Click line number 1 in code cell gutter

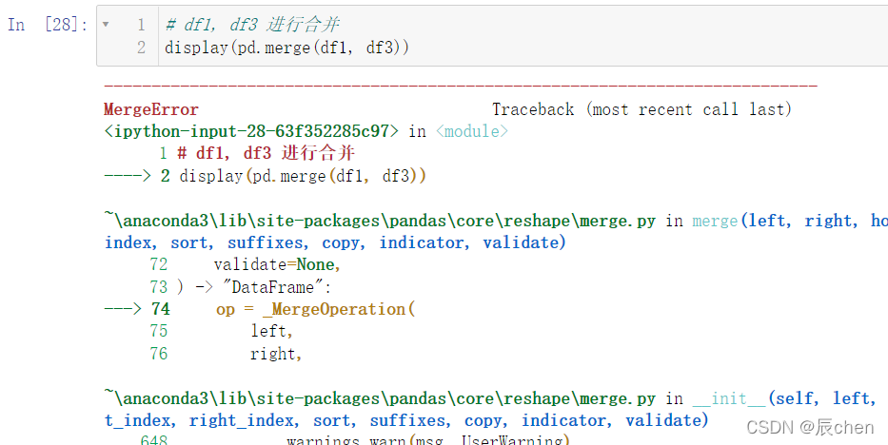coord(141,25)
